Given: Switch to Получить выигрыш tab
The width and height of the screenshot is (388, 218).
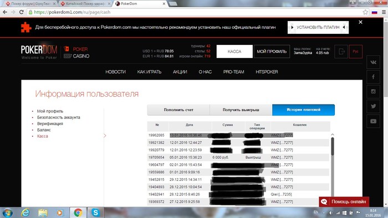Looking at the screenshot, I should 241,110.
